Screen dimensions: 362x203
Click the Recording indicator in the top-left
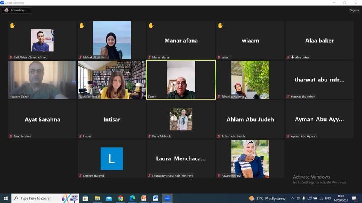click(16, 10)
